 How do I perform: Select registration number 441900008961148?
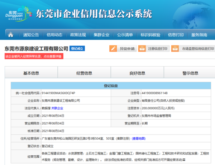coord(154,93)
